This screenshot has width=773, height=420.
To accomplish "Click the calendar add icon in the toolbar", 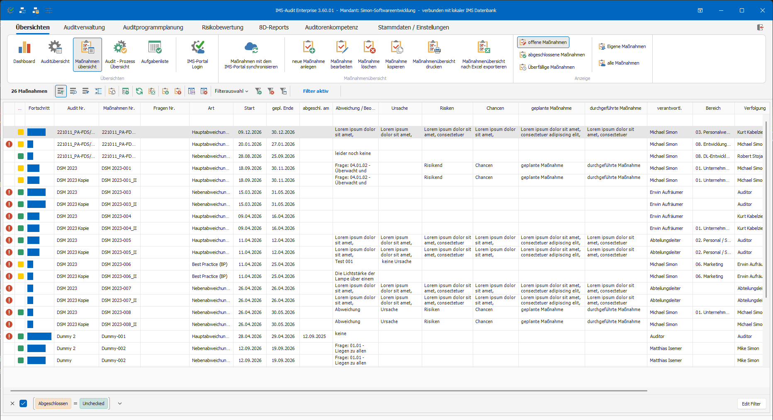I will tap(126, 91).
